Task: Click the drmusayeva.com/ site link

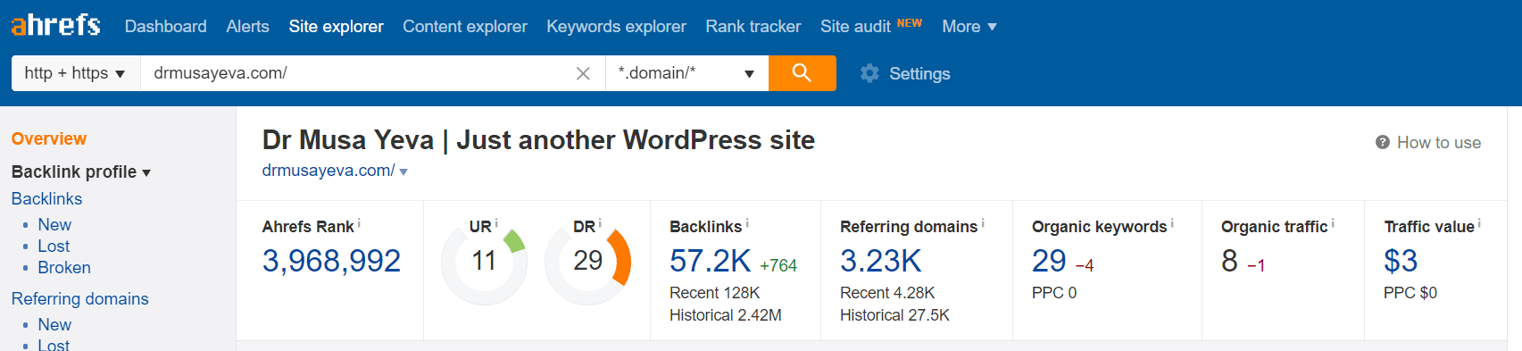Action: coord(328,170)
